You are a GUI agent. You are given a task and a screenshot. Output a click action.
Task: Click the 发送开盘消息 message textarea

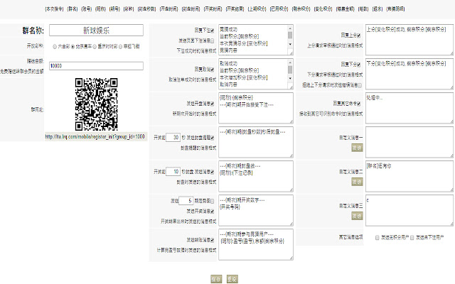(256, 108)
